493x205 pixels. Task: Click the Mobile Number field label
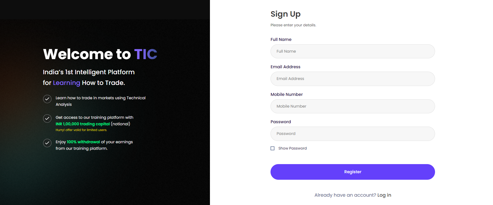[x=287, y=94]
